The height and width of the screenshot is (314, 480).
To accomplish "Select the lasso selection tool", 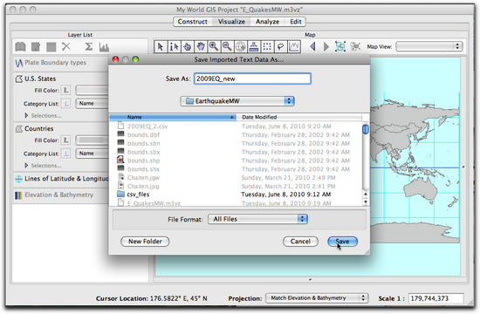I will [280, 46].
